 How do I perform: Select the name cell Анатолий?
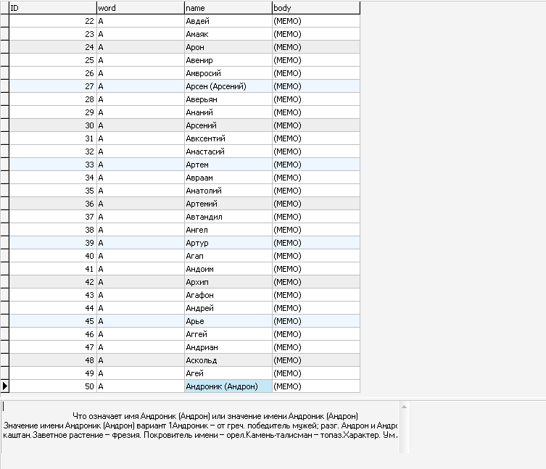228,191
